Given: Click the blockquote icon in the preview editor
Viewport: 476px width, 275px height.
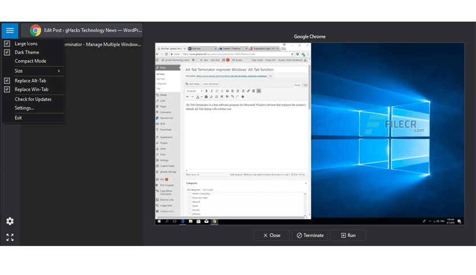Looking at the screenshot, I should (x=227, y=91).
